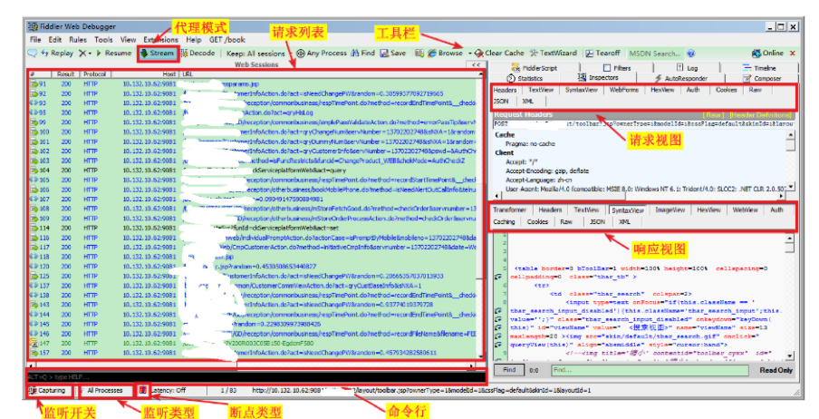
Task: Click the response view scroll down arrow
Action: click(790, 356)
